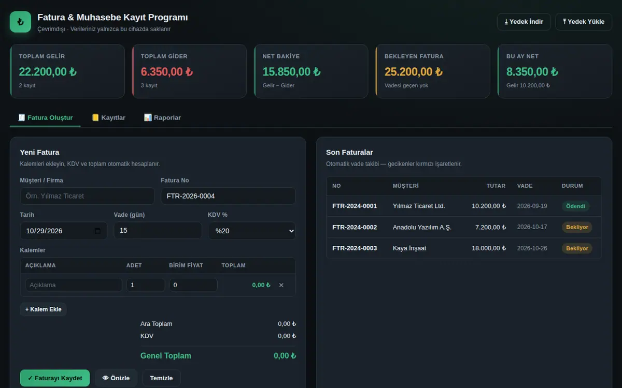Click the Bu Ay Net card
Screen dimensions: 622x388
555,71
